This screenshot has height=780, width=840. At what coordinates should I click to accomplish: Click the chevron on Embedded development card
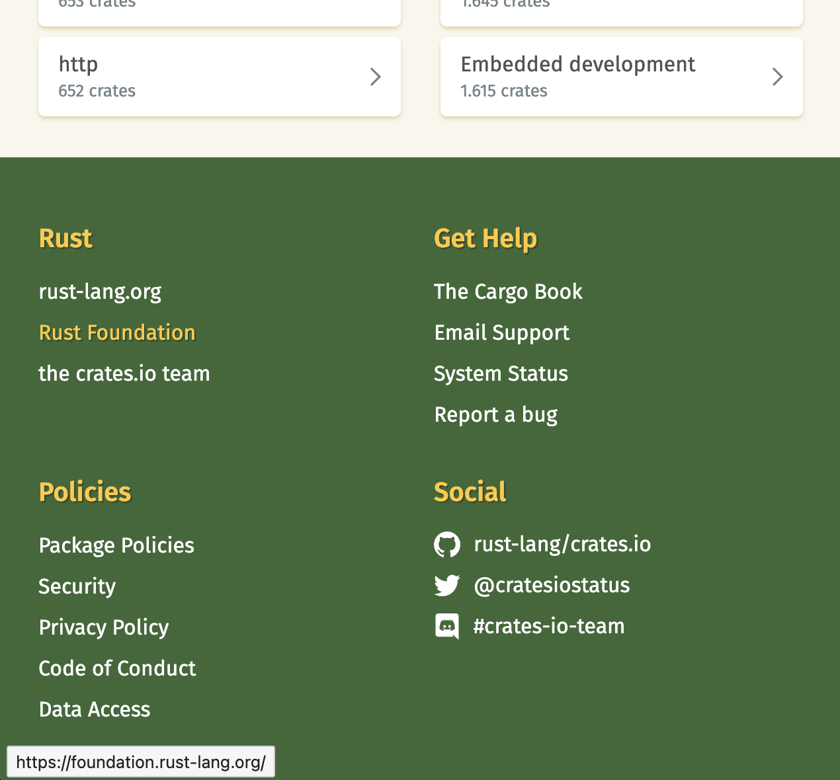778,77
